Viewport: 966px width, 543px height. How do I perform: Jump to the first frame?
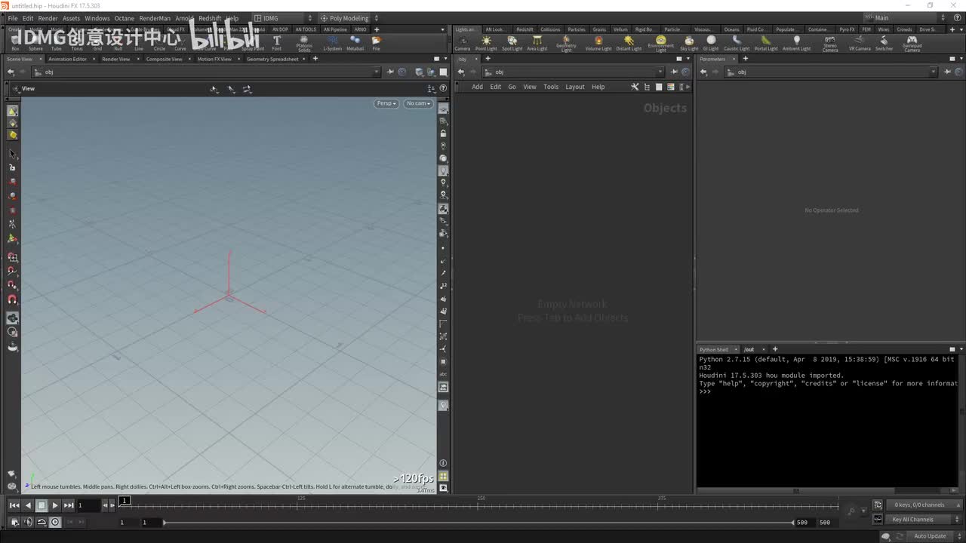(14, 505)
